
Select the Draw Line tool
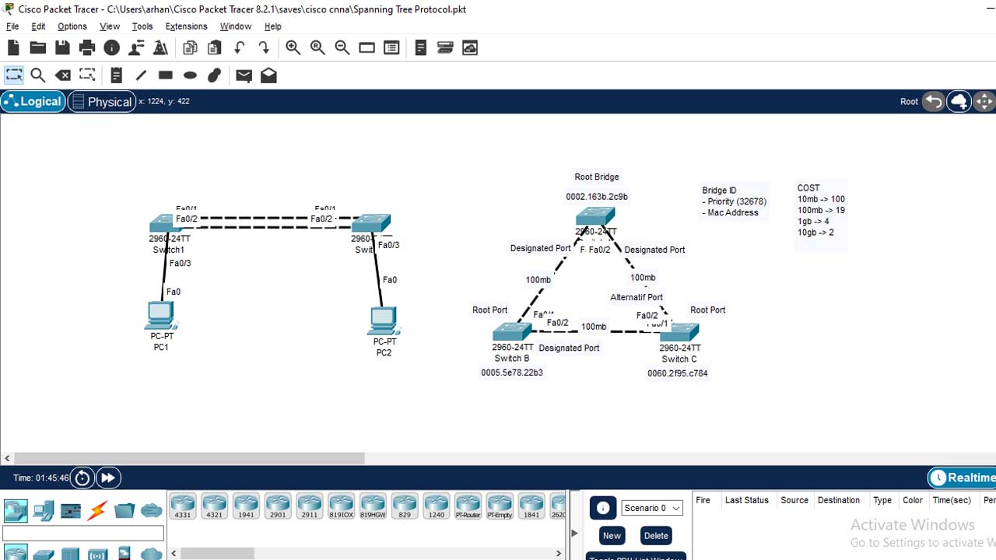click(141, 75)
